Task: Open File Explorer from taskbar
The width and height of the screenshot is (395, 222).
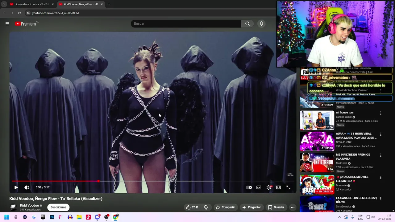Action: (79, 217)
